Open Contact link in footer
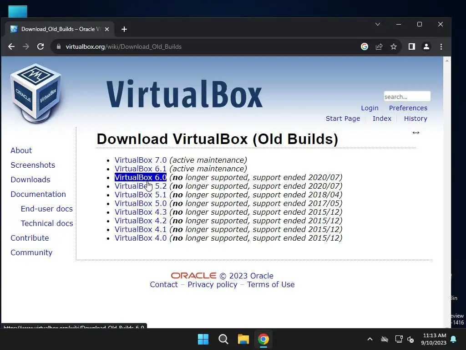Viewport: 466px width, 350px height. point(164,284)
